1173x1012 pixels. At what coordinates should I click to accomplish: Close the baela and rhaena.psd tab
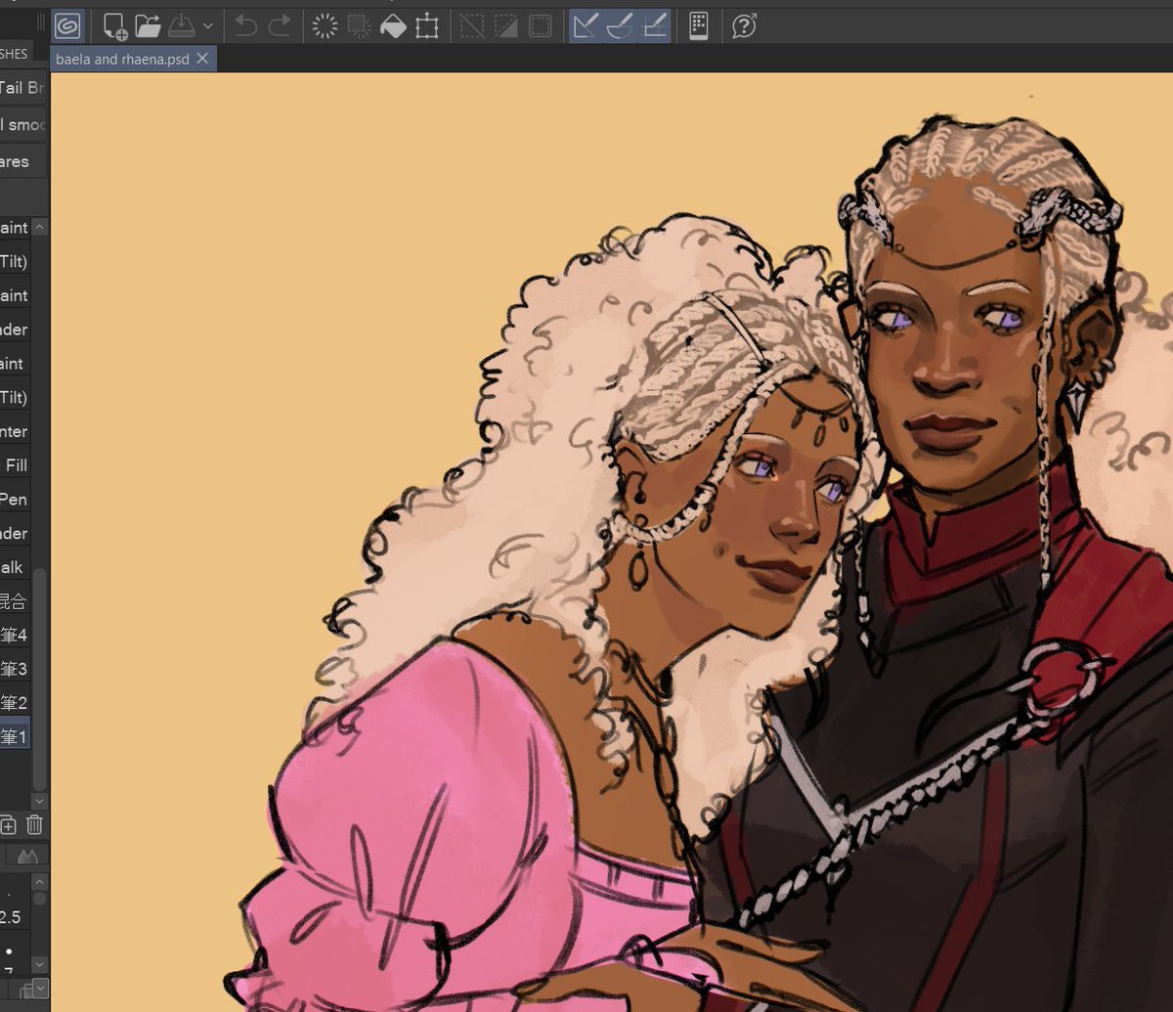pos(203,59)
